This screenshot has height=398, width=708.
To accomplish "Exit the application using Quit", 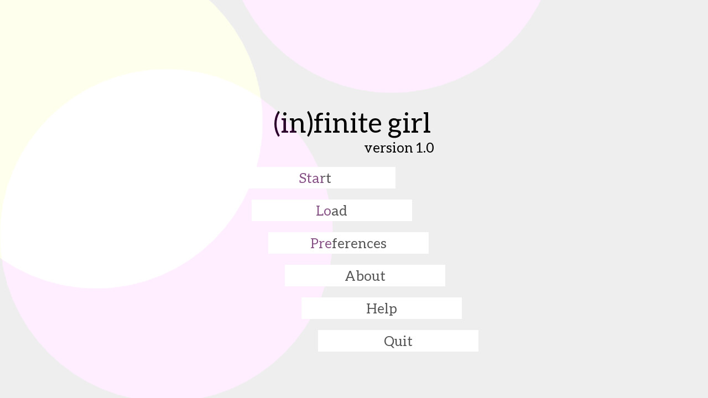I will pyautogui.click(x=398, y=341).
